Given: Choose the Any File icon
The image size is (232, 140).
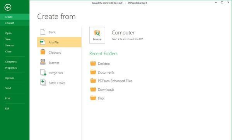Looking at the screenshot, I should pos(43,42).
